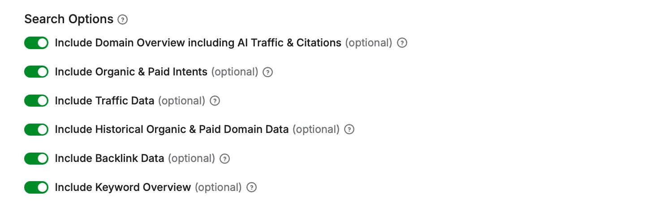Image resolution: width=663 pixels, height=207 pixels.
Task: Click help icon for Organic & Paid Intents
Action: point(267,72)
